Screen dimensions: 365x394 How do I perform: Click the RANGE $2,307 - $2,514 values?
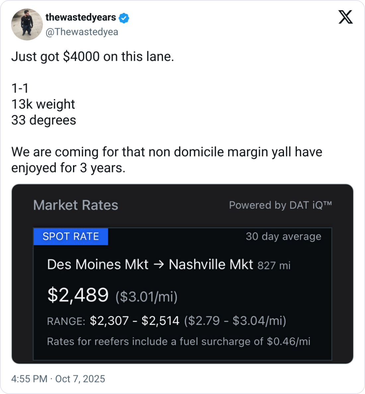(134, 321)
